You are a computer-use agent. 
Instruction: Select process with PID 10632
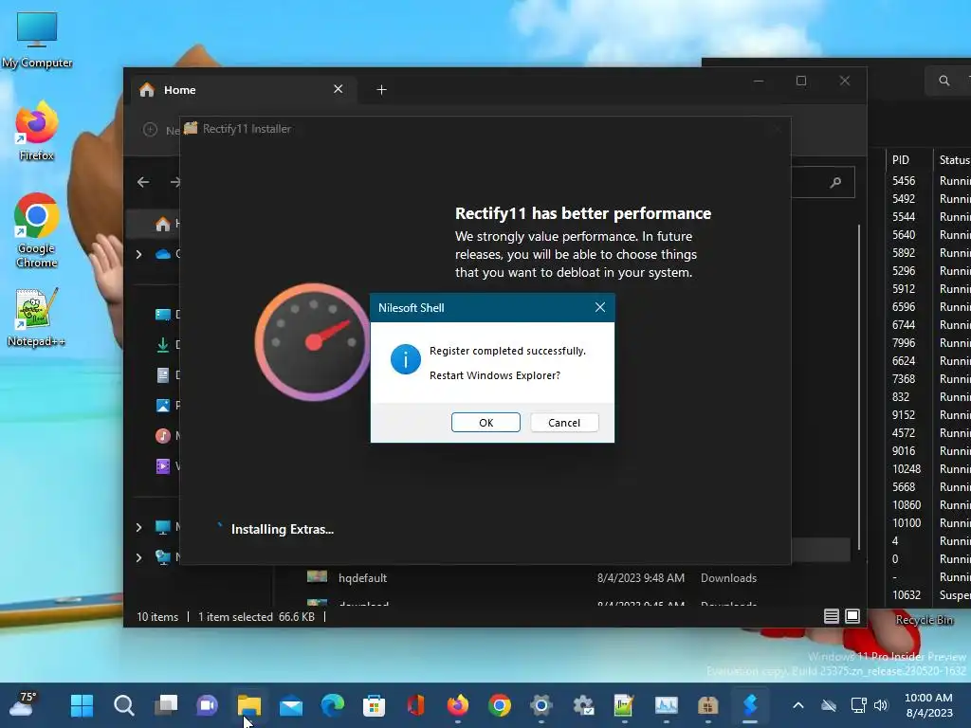(907, 595)
